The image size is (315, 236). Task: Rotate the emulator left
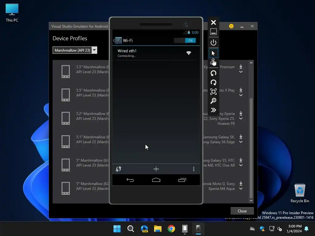point(213,73)
